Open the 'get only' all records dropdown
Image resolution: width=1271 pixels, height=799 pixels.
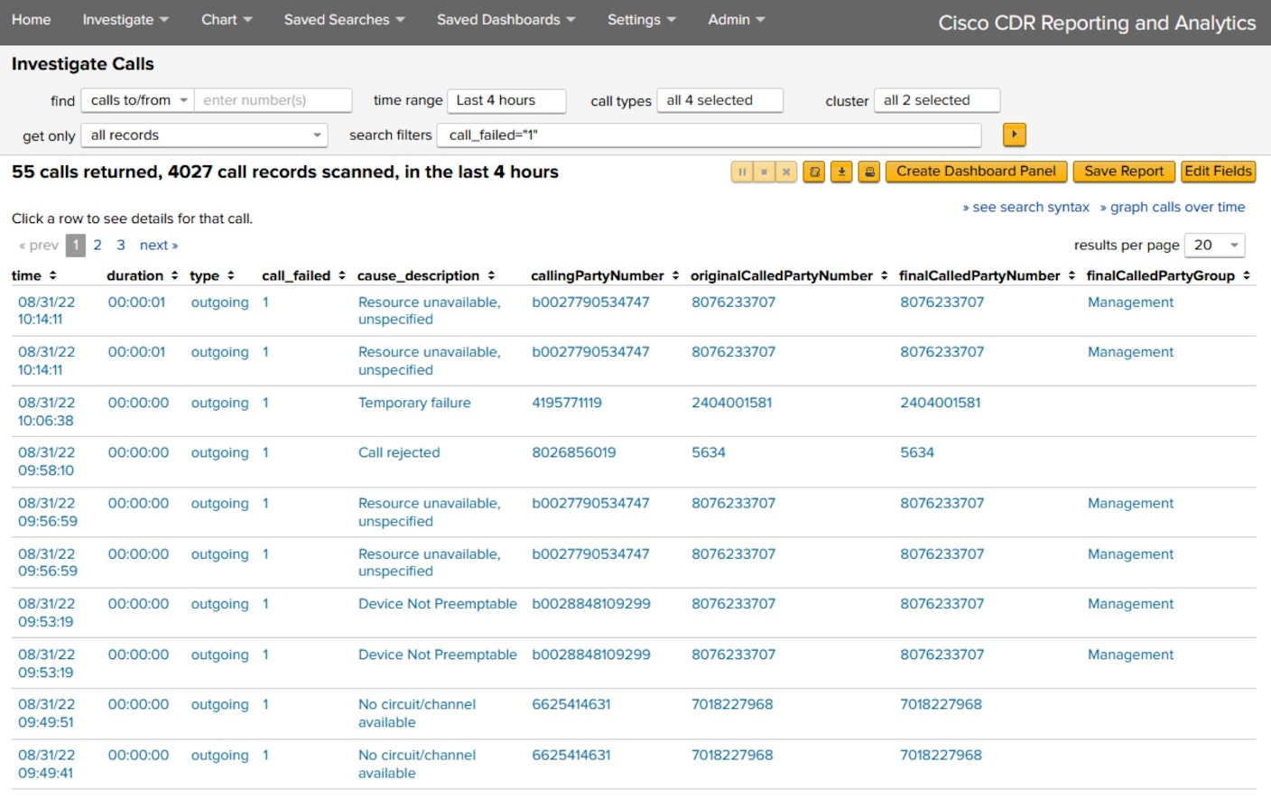(205, 135)
